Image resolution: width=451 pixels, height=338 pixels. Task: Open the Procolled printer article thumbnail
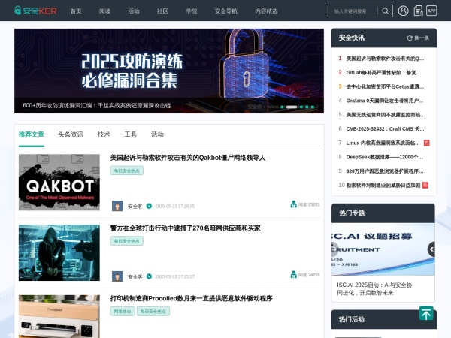59,316
